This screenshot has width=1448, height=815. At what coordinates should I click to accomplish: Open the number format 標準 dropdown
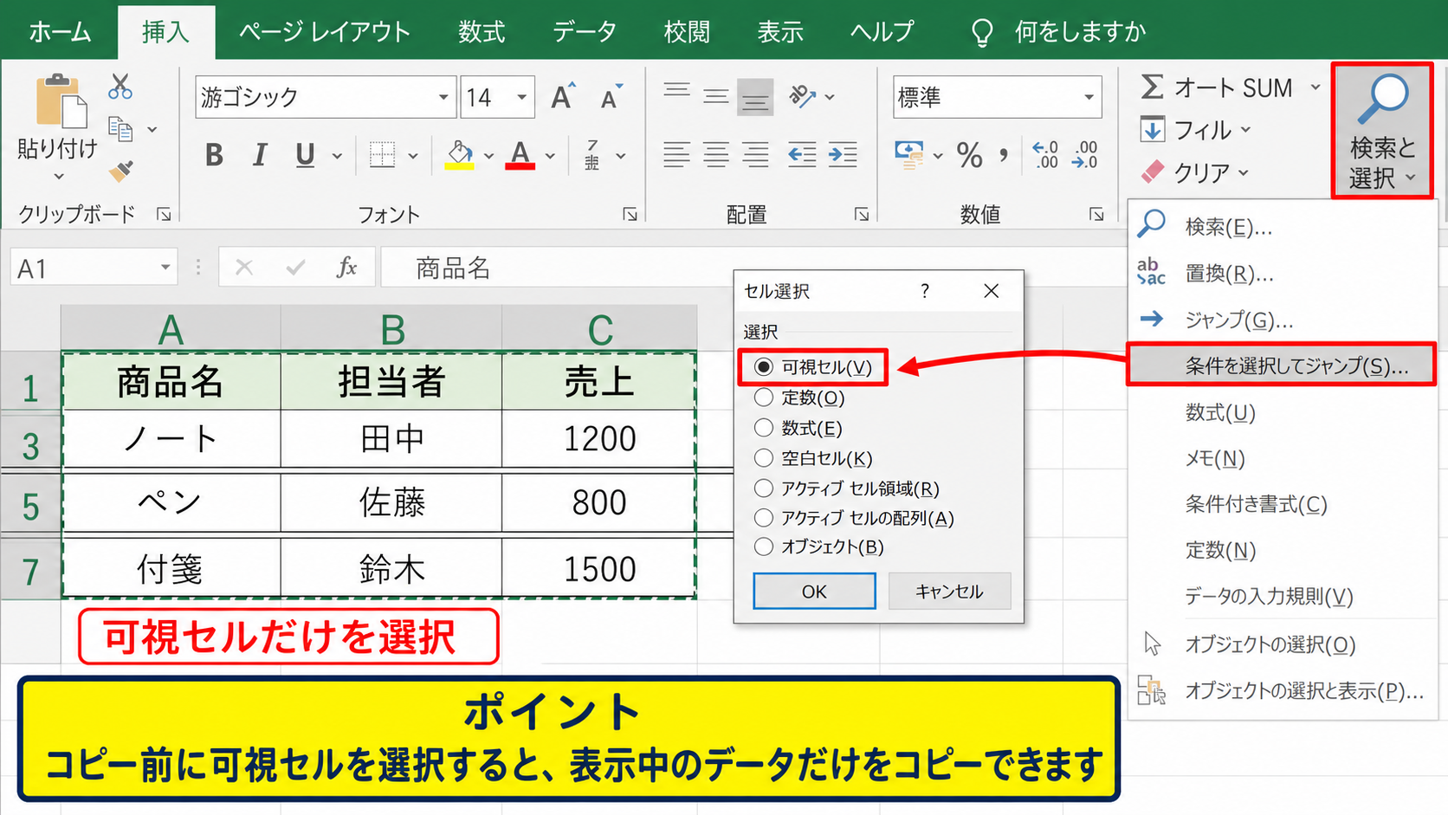point(1089,97)
